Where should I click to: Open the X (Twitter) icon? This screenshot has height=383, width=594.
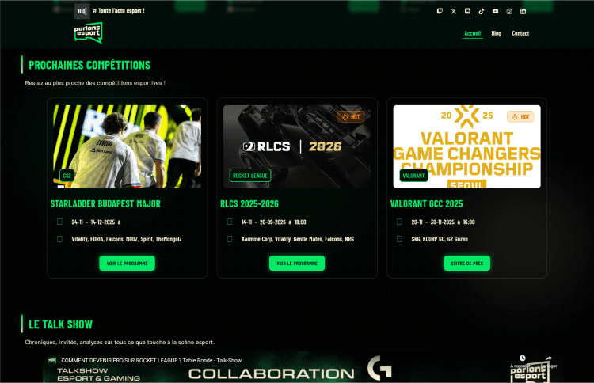point(454,11)
